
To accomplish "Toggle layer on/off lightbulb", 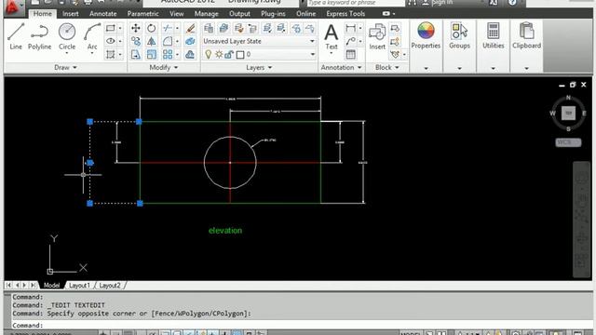I will tap(209, 54).
